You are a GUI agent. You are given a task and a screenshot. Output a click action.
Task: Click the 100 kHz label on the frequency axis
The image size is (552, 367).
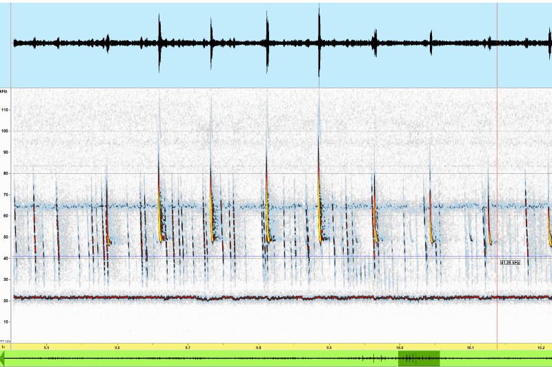coord(6,131)
